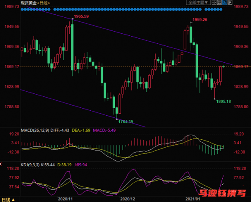The height and width of the screenshot is (202, 251).
Task: Toggle the blue play-mode icon
Action: (224, 3)
